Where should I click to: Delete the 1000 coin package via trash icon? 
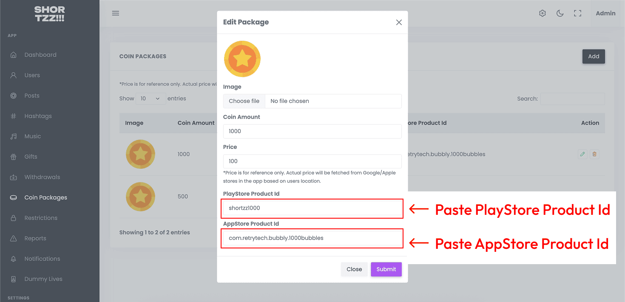tap(594, 154)
